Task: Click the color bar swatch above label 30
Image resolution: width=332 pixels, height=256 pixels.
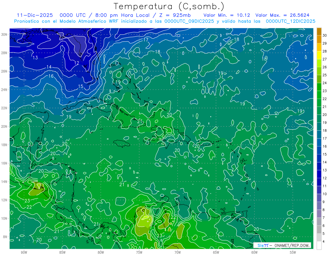Action: (319, 31)
